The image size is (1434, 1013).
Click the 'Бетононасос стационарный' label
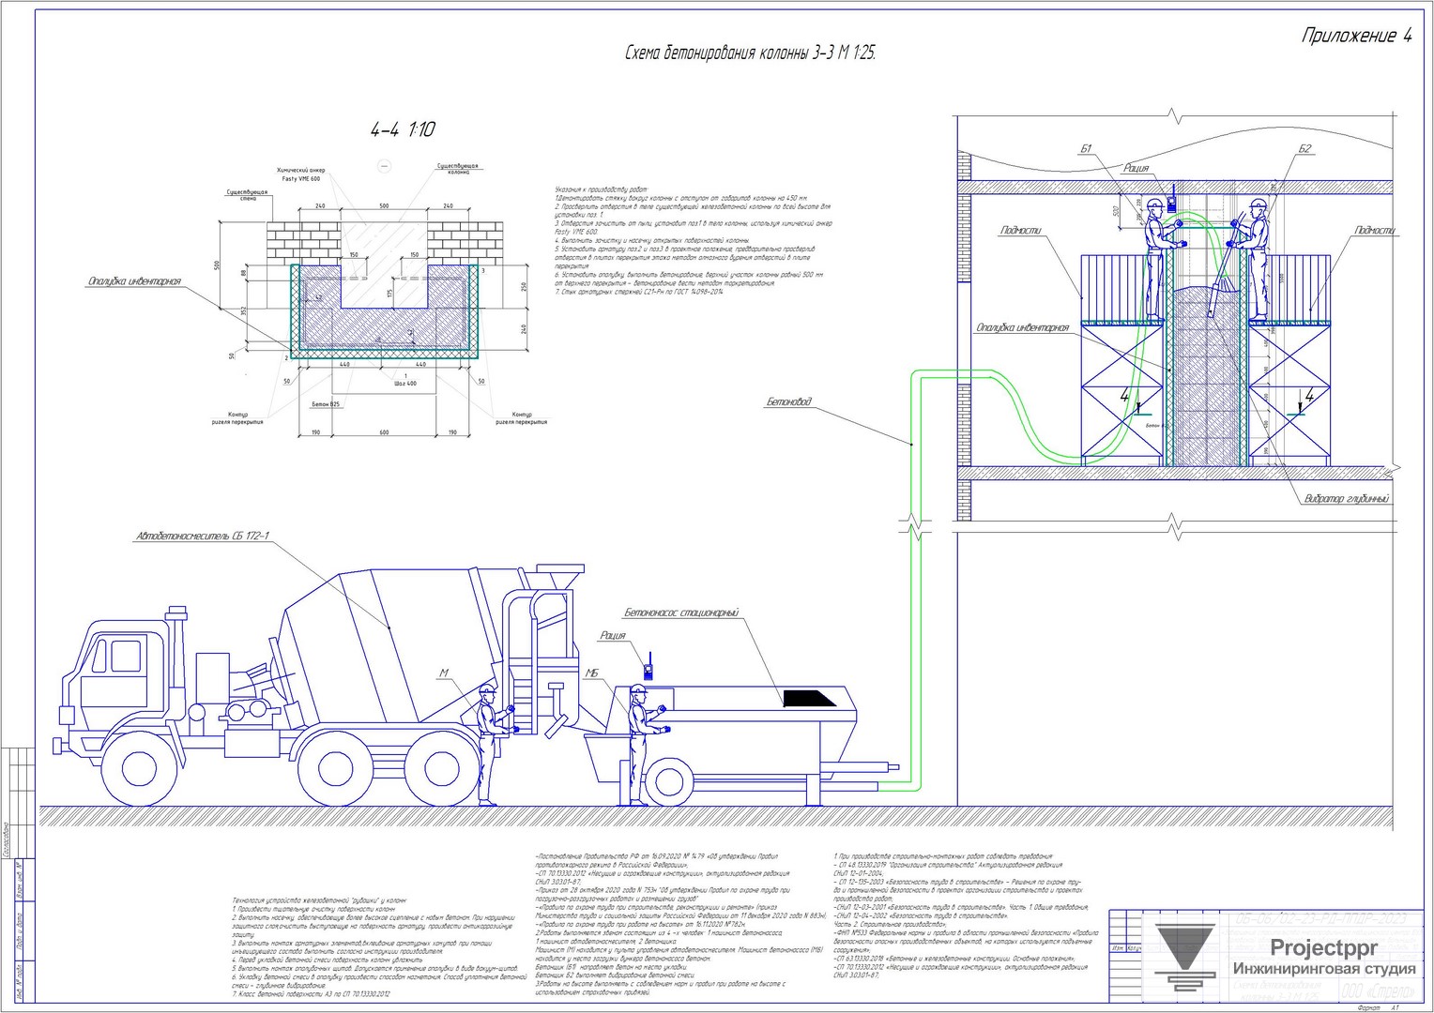point(681,612)
